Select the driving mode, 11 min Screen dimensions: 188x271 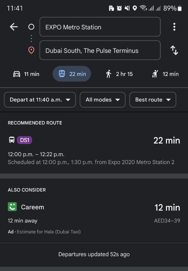(x=26, y=74)
